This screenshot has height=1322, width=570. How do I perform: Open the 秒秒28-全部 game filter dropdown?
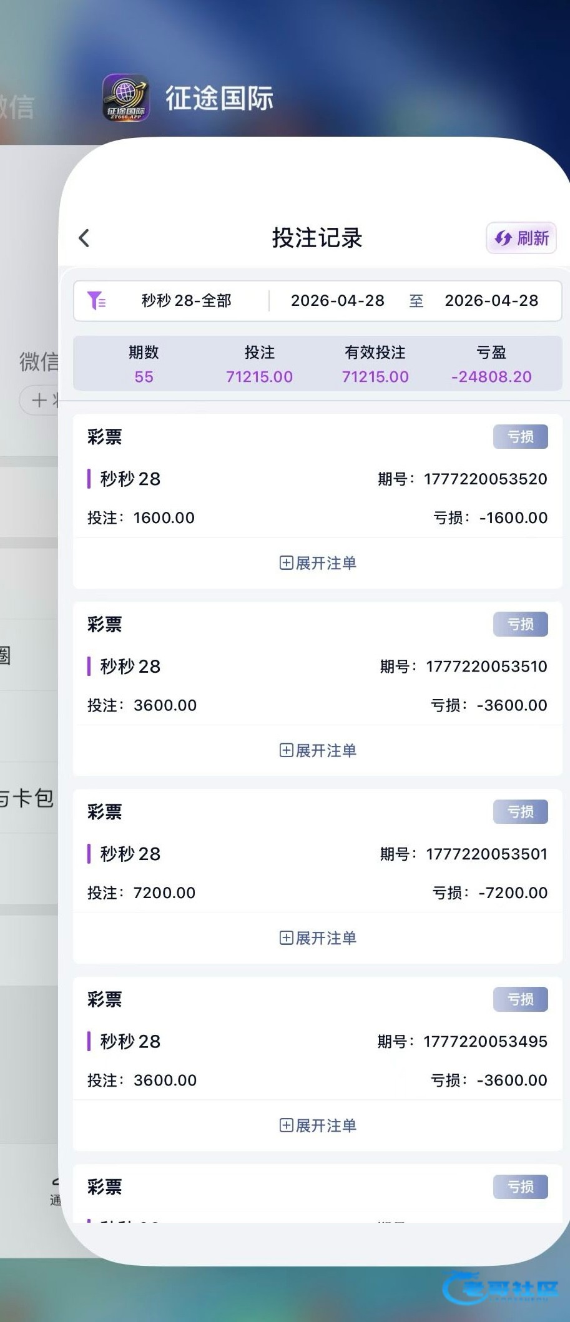(186, 300)
